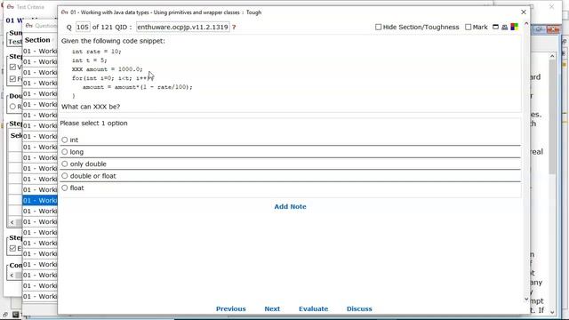Select the 'double or float' answer option
Image resolution: width=569 pixels, height=320 pixels.
65,176
